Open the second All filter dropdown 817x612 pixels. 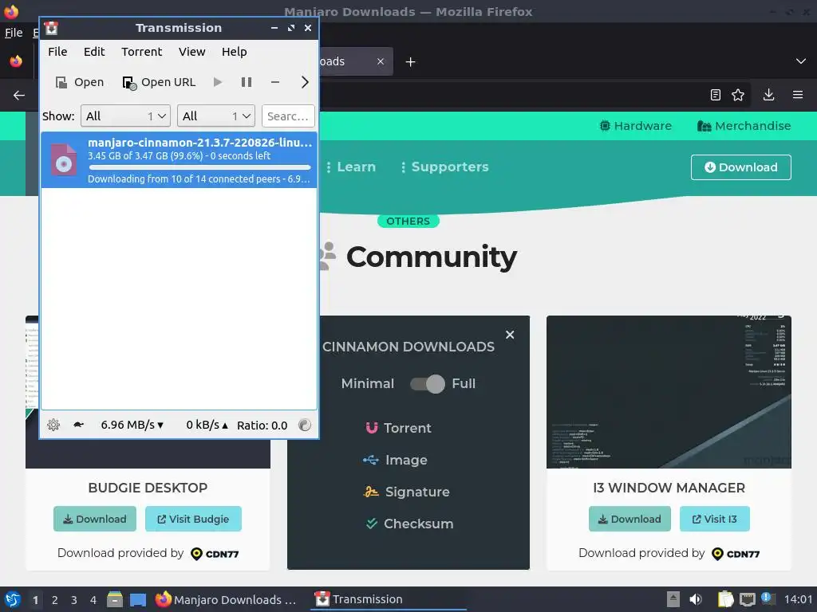[216, 116]
